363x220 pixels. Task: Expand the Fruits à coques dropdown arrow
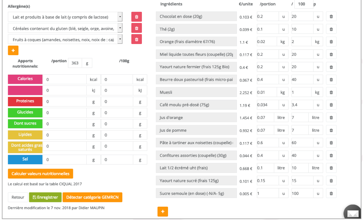[120, 39]
